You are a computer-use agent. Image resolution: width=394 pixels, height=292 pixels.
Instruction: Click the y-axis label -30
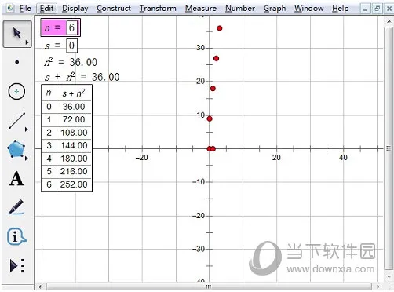click(199, 249)
